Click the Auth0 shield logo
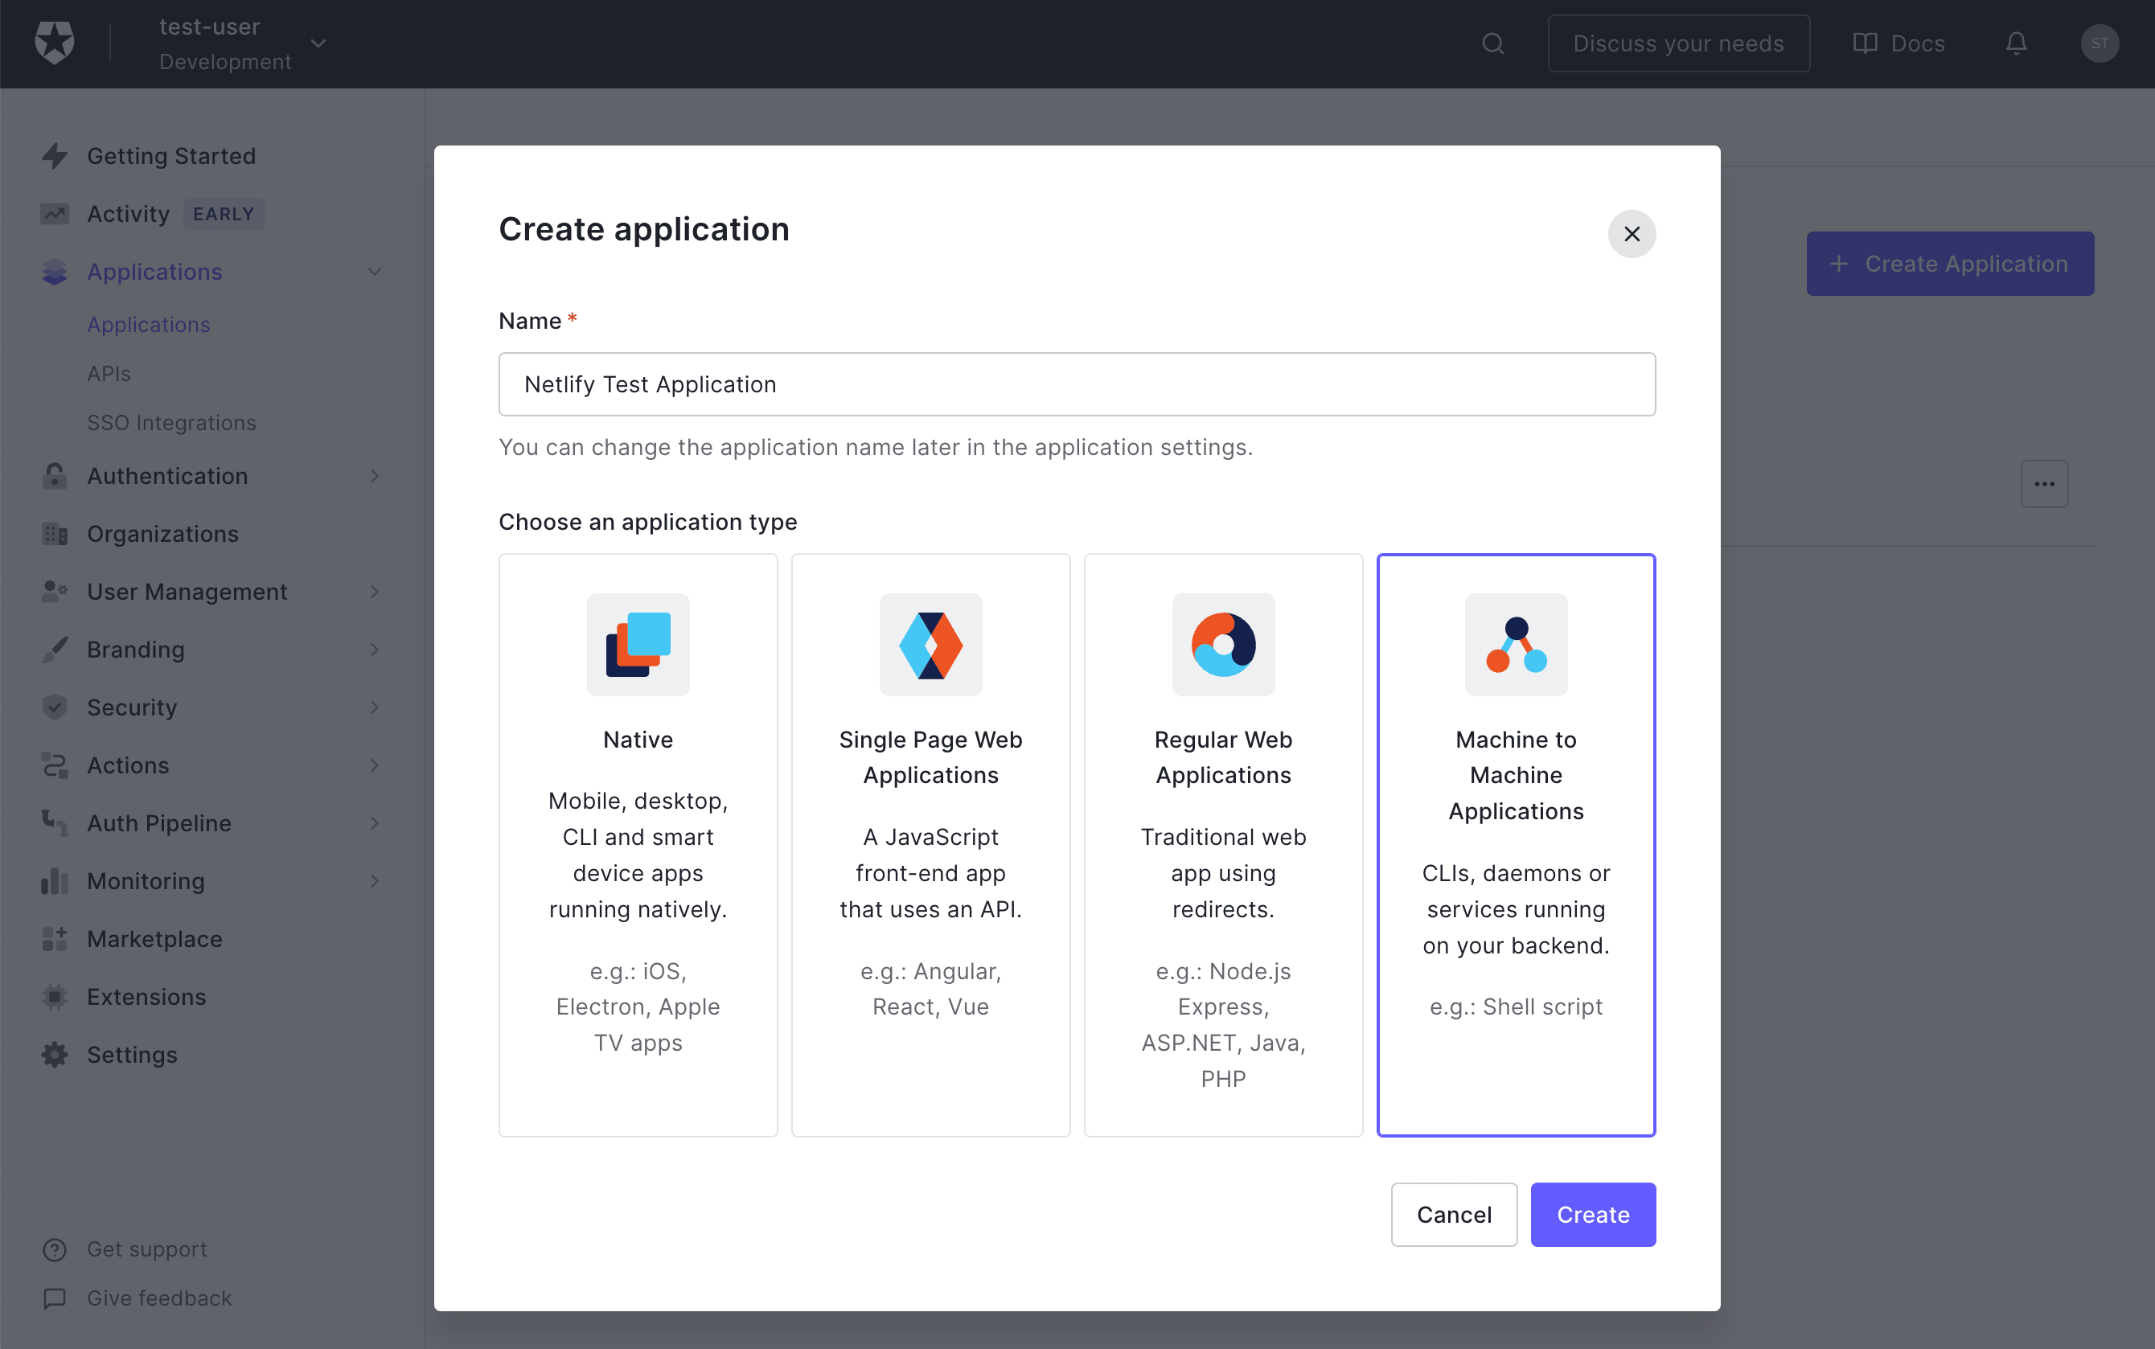 (55, 43)
